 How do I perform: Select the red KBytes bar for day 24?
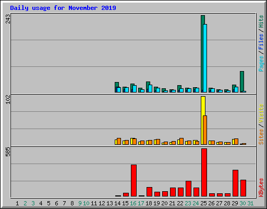(x=196, y=192)
